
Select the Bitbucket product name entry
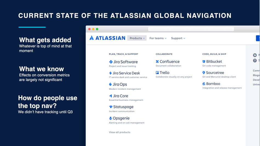point(214,62)
